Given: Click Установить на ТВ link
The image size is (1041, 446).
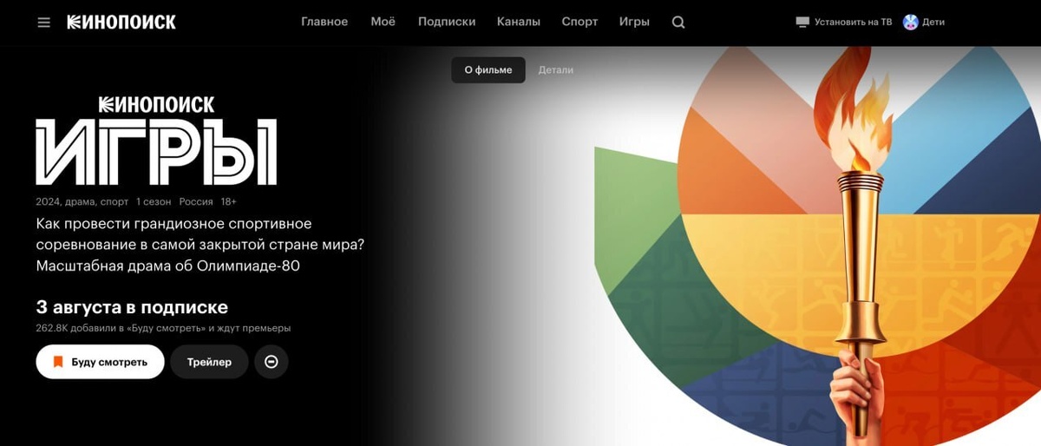Looking at the screenshot, I should [x=853, y=22].
